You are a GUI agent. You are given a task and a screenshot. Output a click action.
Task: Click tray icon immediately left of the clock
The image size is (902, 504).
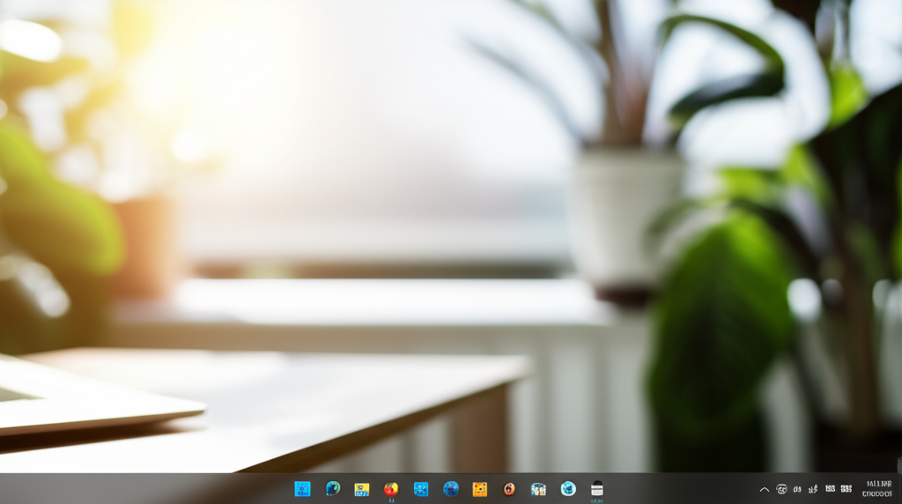click(847, 489)
